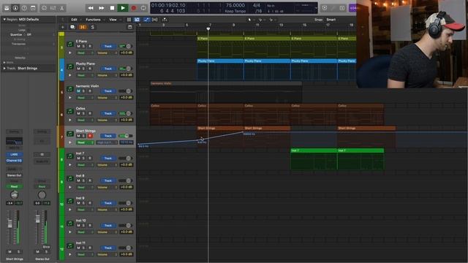Click the tempo display 75.0000
Screen dimensions: 468x263
coord(235,5)
